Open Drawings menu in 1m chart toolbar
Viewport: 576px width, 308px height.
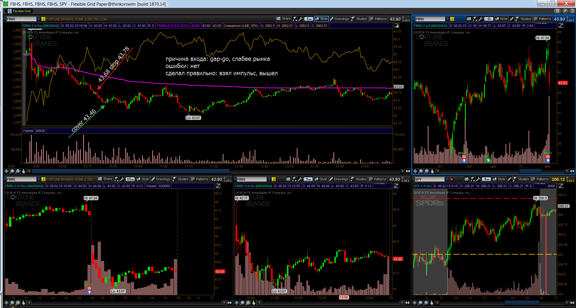click(339, 19)
